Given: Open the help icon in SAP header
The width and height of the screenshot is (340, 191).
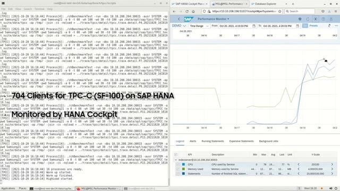Looking at the screenshot, I should click(324, 19).
